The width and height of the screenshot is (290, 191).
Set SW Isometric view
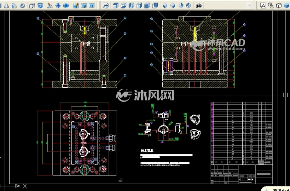tap(165, 6)
